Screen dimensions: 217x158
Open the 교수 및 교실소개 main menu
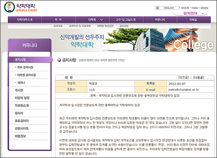click(126, 20)
